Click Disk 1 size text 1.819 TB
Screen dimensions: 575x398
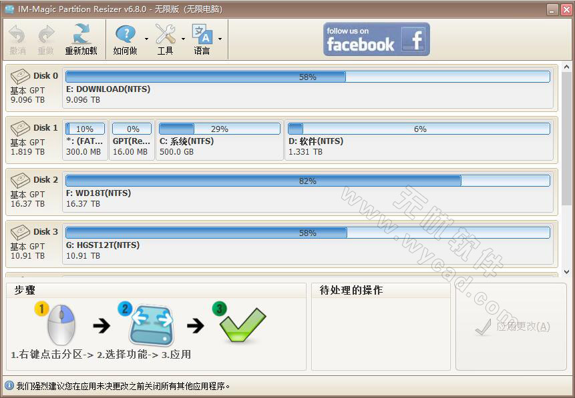(x=27, y=151)
